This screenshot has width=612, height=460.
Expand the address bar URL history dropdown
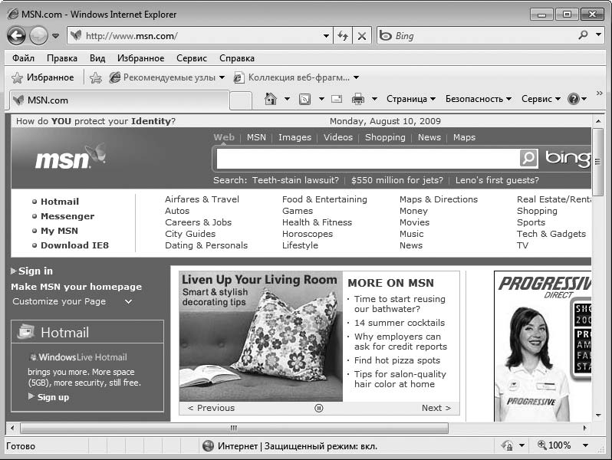(326, 36)
